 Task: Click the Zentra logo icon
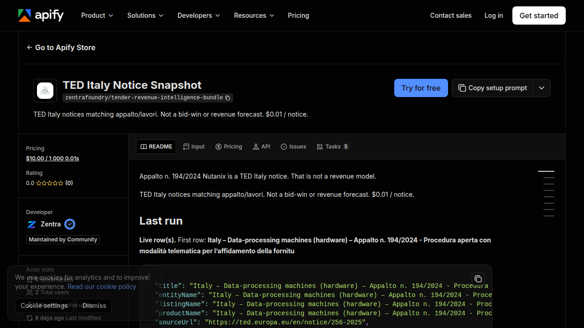(x=31, y=224)
